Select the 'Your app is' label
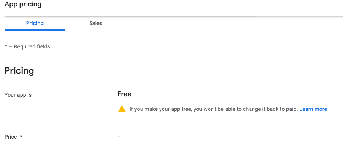This screenshot has width=343, height=147. pos(18,95)
